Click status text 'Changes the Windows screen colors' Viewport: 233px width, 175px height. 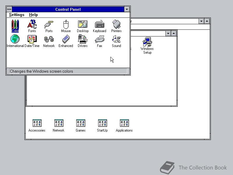pyautogui.click(x=41, y=71)
